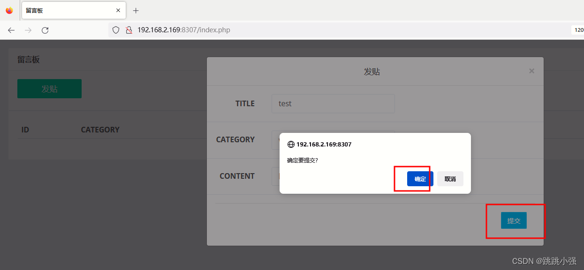Cancel submission with the 取消 button
Viewport: 584px width, 270px height.
tap(450, 179)
